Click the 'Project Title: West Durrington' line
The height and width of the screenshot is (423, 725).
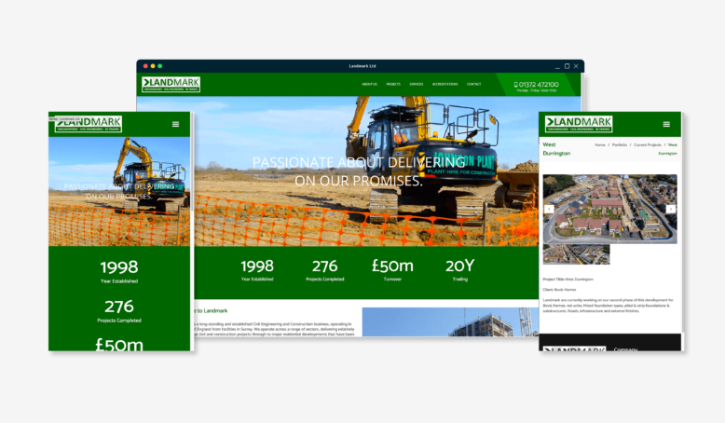click(x=568, y=280)
